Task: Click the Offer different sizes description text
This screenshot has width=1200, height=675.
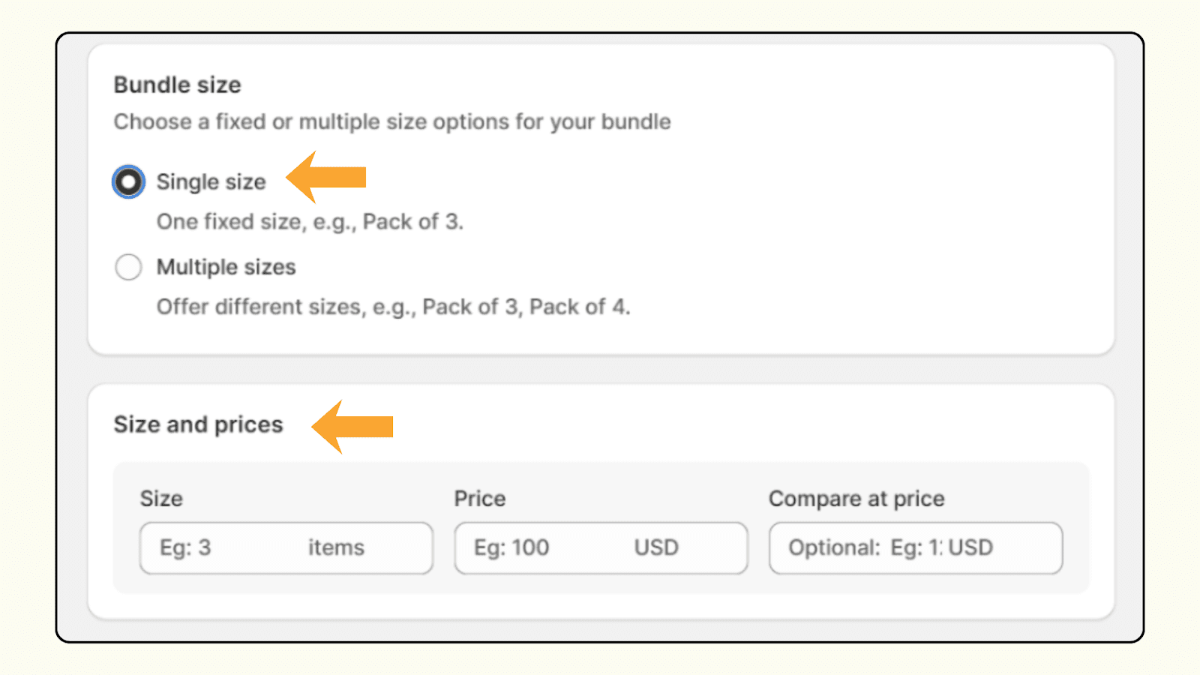Action: (394, 306)
